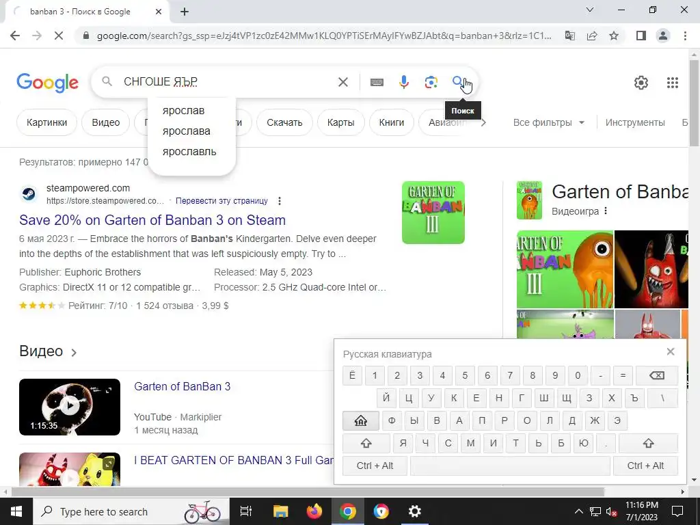Open File Explorer from taskbar
The width and height of the screenshot is (700, 525).
[281, 511]
